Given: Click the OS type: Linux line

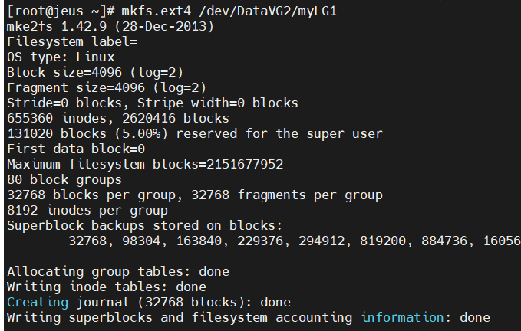Looking at the screenshot, I should [x=61, y=57].
